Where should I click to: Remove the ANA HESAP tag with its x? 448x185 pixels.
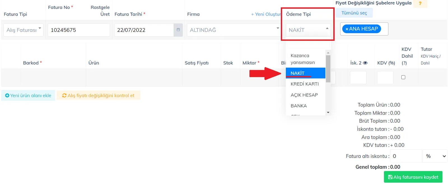(347, 29)
